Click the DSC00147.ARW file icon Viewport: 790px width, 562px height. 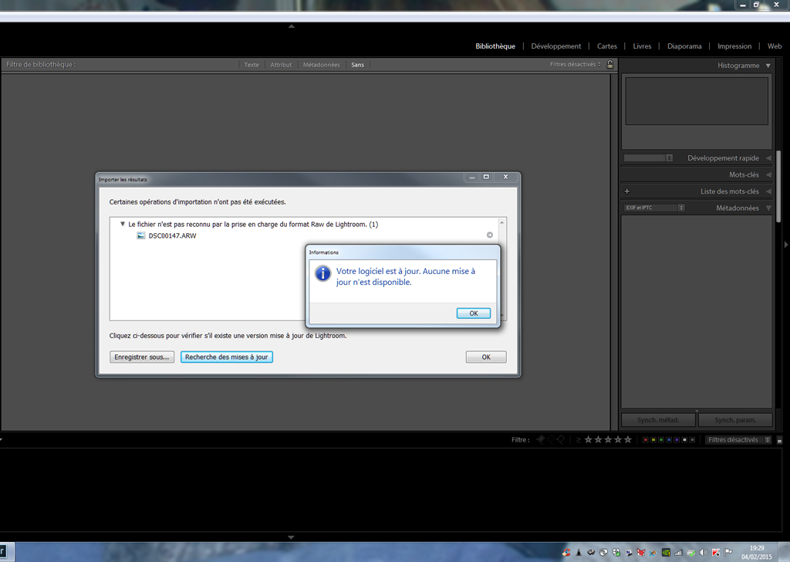click(141, 235)
